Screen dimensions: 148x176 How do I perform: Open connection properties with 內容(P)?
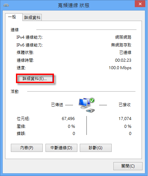point(27,148)
